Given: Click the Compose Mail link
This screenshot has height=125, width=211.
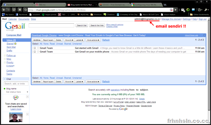Looking at the screenshot, I should point(14,35).
